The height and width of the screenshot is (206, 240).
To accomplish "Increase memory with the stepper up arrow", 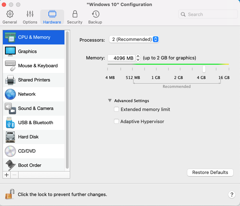I will [x=138, y=56].
